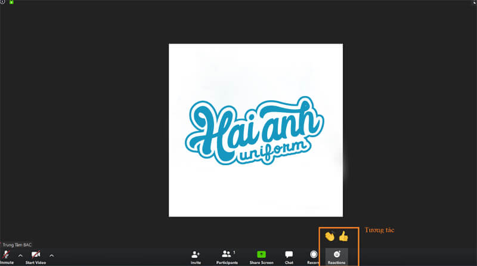Send the thumbs up reaction
The width and height of the screenshot is (477, 266).
click(x=343, y=236)
